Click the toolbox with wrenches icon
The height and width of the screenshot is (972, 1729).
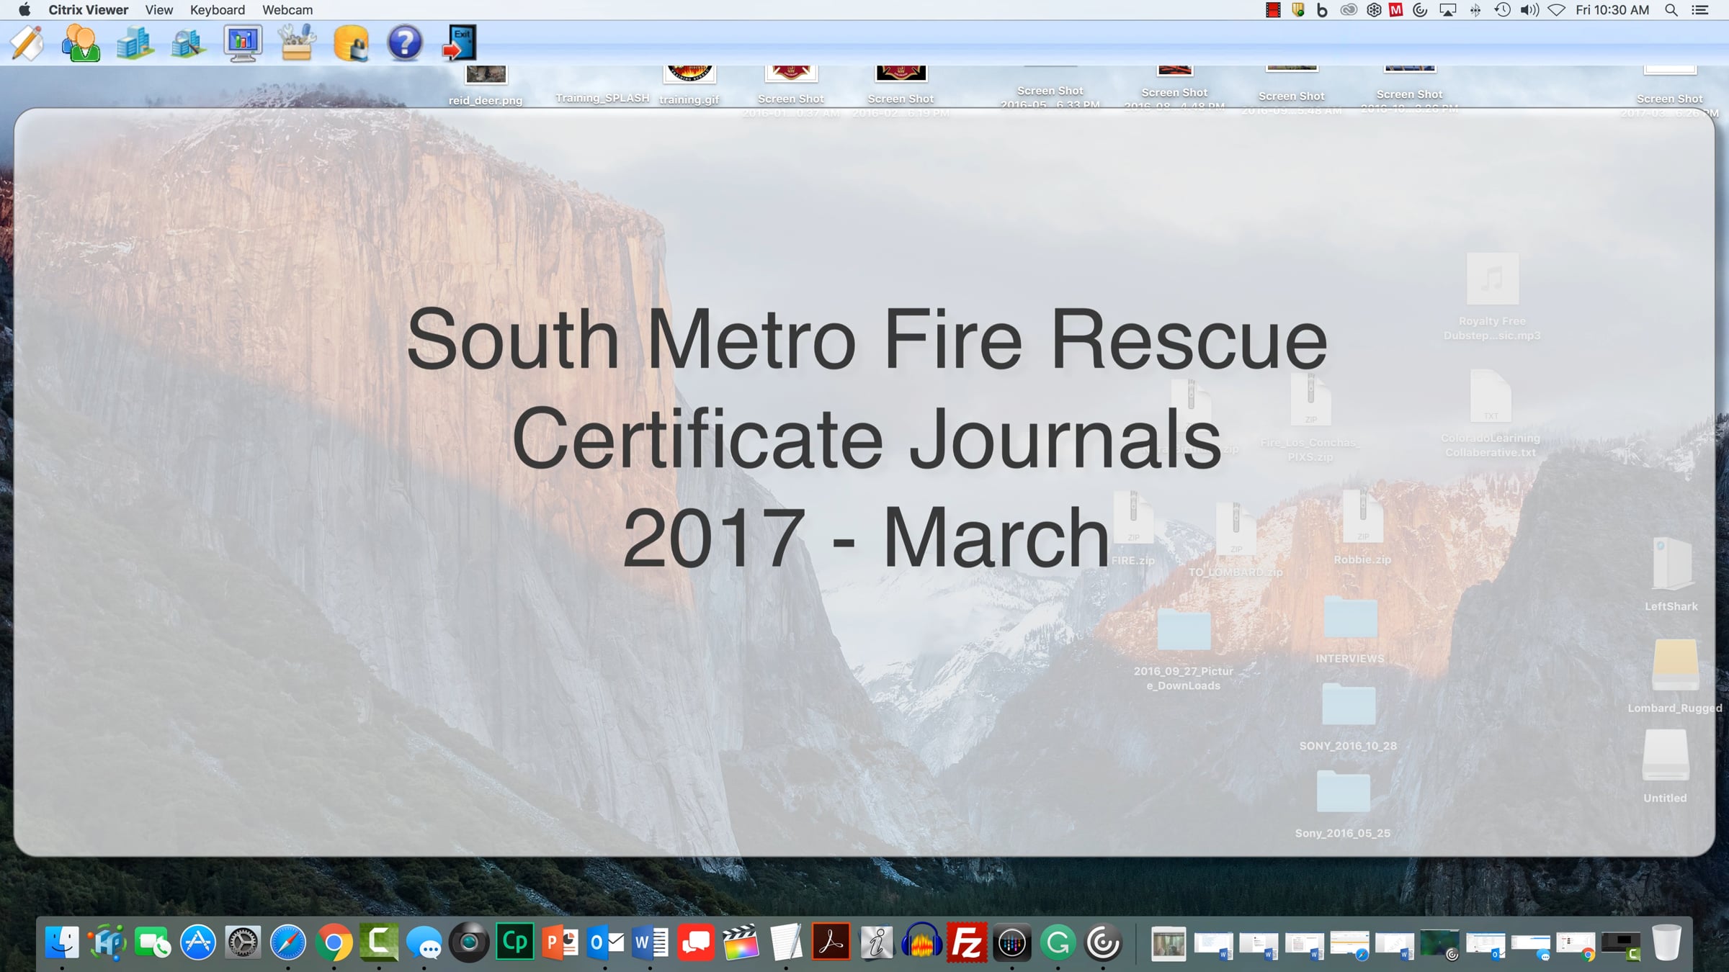(297, 43)
